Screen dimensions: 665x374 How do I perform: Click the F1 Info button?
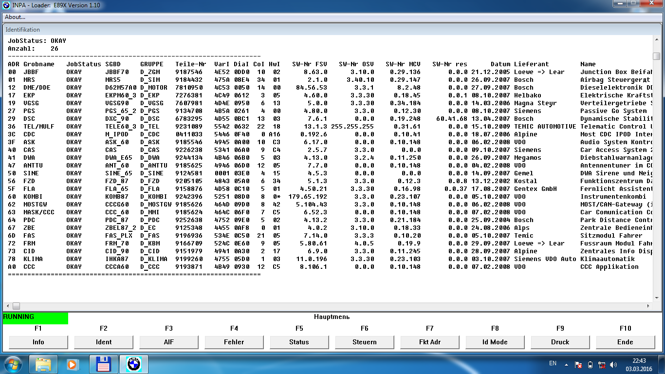pos(38,342)
